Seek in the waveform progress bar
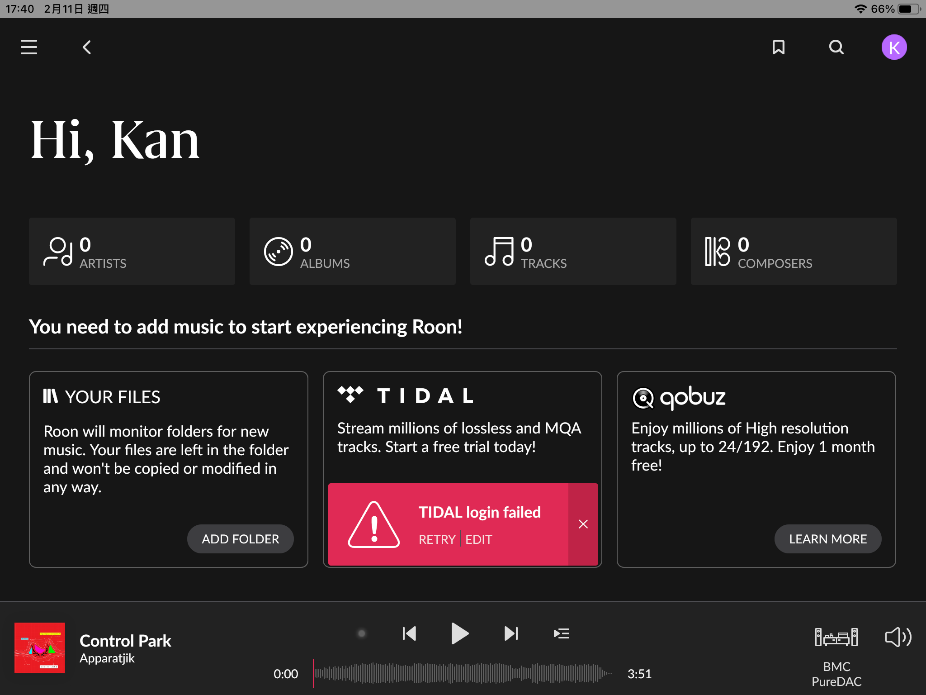This screenshot has width=926, height=695. point(463,673)
